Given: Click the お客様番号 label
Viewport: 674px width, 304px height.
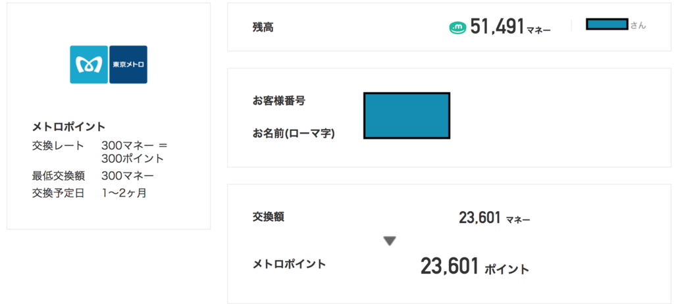Looking at the screenshot, I should click(x=279, y=101).
